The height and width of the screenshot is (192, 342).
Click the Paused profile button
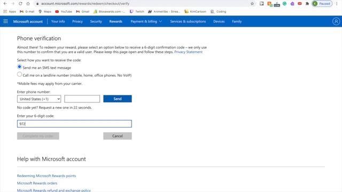coord(322,4)
